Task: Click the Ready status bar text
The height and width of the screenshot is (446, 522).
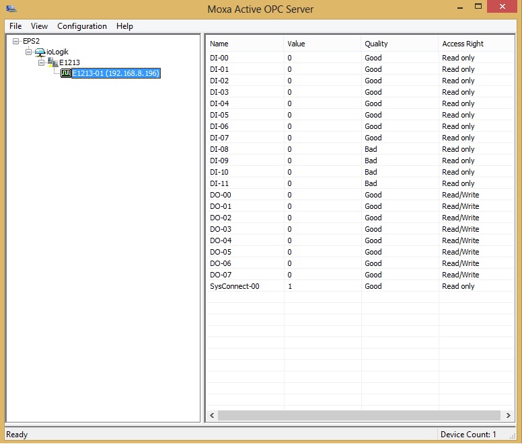Action: pyautogui.click(x=17, y=435)
